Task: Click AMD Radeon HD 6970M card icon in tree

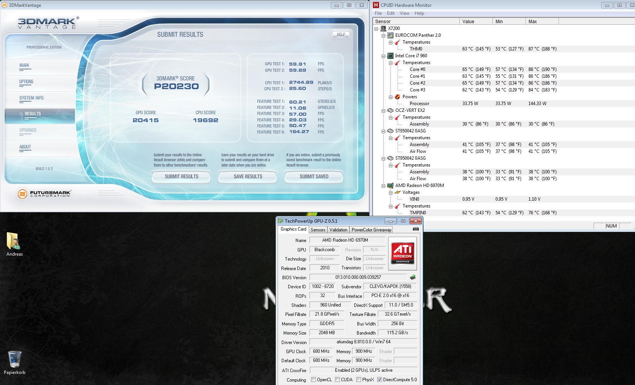Action: pyautogui.click(x=390, y=185)
